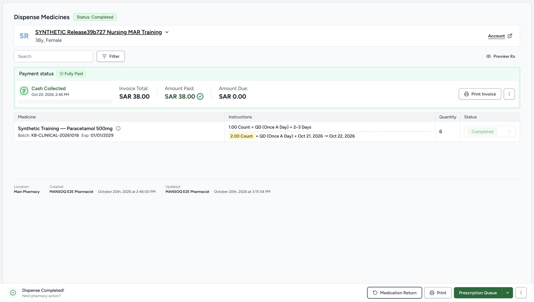This screenshot has width=534, height=302.
Task: Open the three-dot menu in the bottom bar
Action: [521, 293]
